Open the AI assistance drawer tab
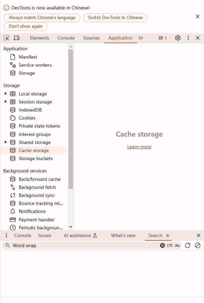 (x=80, y=236)
